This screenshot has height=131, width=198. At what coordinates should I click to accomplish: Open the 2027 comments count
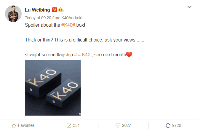coord(126,125)
